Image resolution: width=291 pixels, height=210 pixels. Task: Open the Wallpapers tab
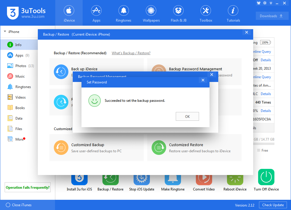point(151,14)
